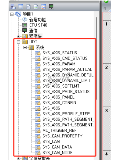This screenshot has width=116, height=160.
Task: Select SYS_CAM_NODE item
Action: (x=57, y=153)
